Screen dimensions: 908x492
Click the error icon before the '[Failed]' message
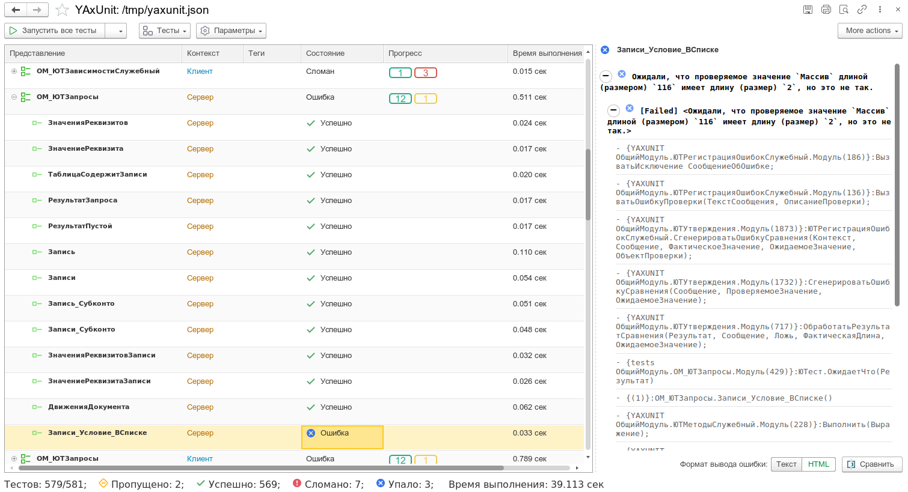[x=630, y=109]
